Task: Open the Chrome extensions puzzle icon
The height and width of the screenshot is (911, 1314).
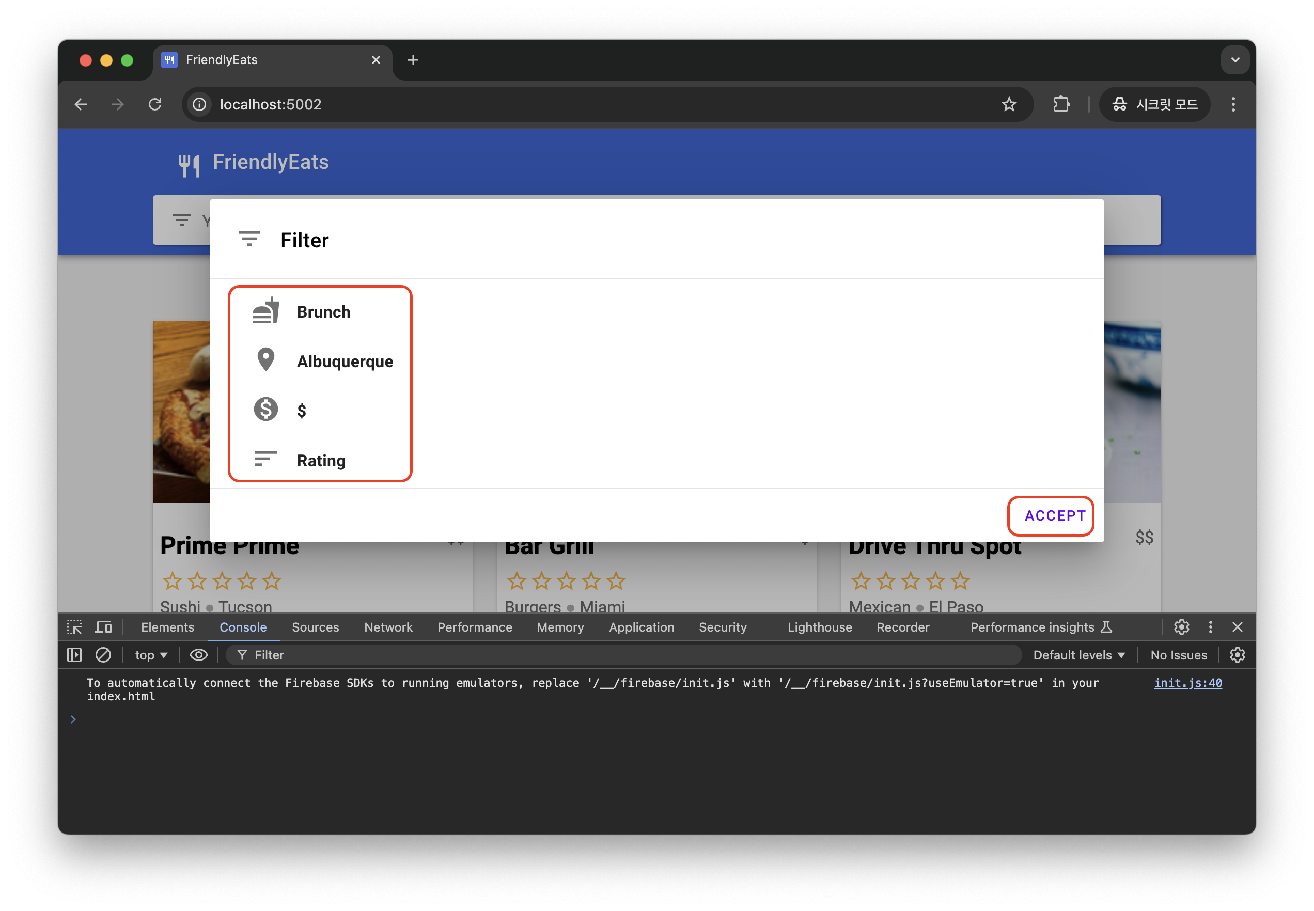Action: [1060, 104]
